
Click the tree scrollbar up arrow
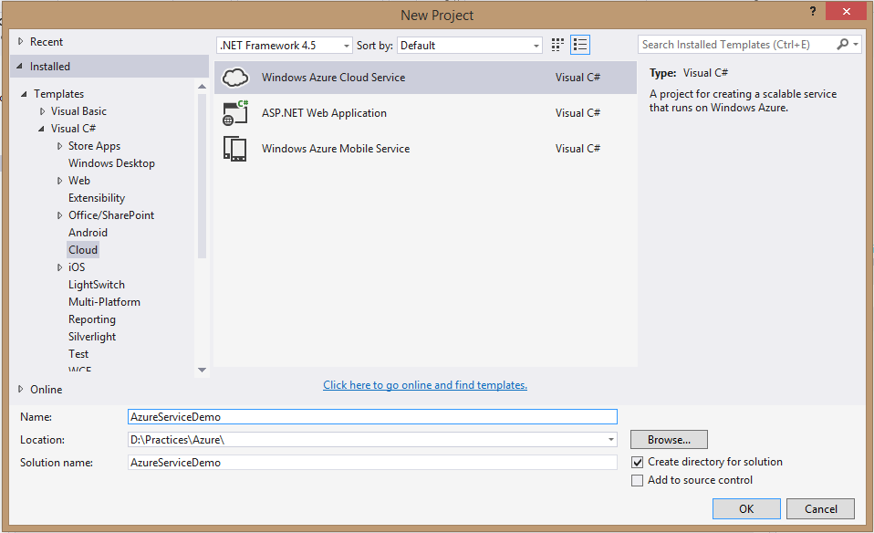(x=202, y=87)
